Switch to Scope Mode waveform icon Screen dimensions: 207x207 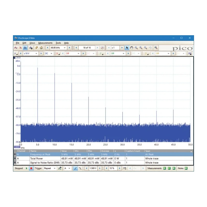pyautogui.click(x=16, y=48)
